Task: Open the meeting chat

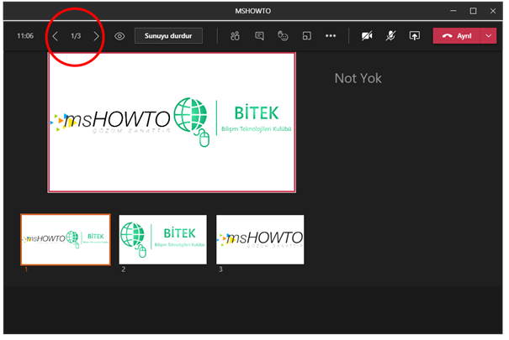Action: pyautogui.click(x=259, y=36)
